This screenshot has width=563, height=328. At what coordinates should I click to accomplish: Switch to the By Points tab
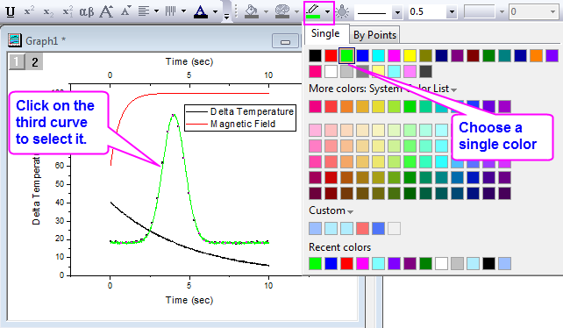(x=374, y=35)
